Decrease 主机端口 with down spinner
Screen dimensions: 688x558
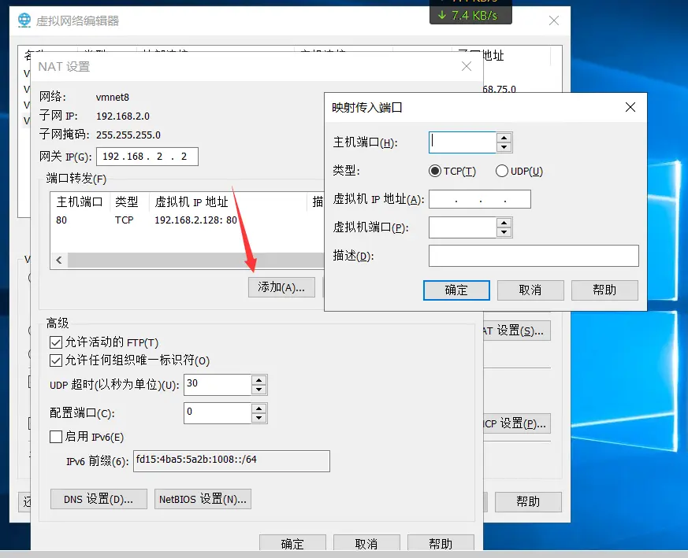[x=504, y=147]
